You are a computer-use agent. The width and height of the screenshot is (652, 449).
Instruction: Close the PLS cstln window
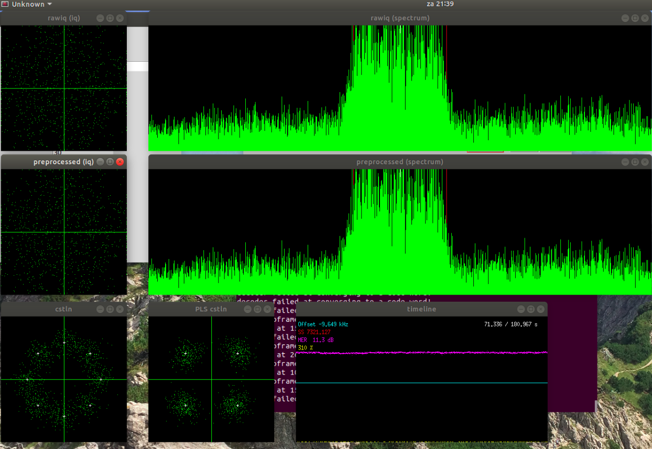pos(267,309)
